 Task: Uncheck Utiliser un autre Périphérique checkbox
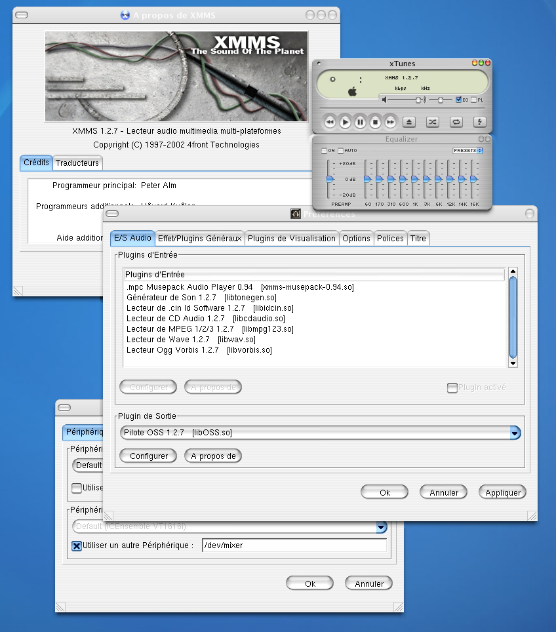[x=77, y=545]
